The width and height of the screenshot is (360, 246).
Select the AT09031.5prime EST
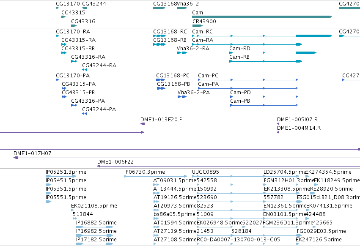coord(156,185)
